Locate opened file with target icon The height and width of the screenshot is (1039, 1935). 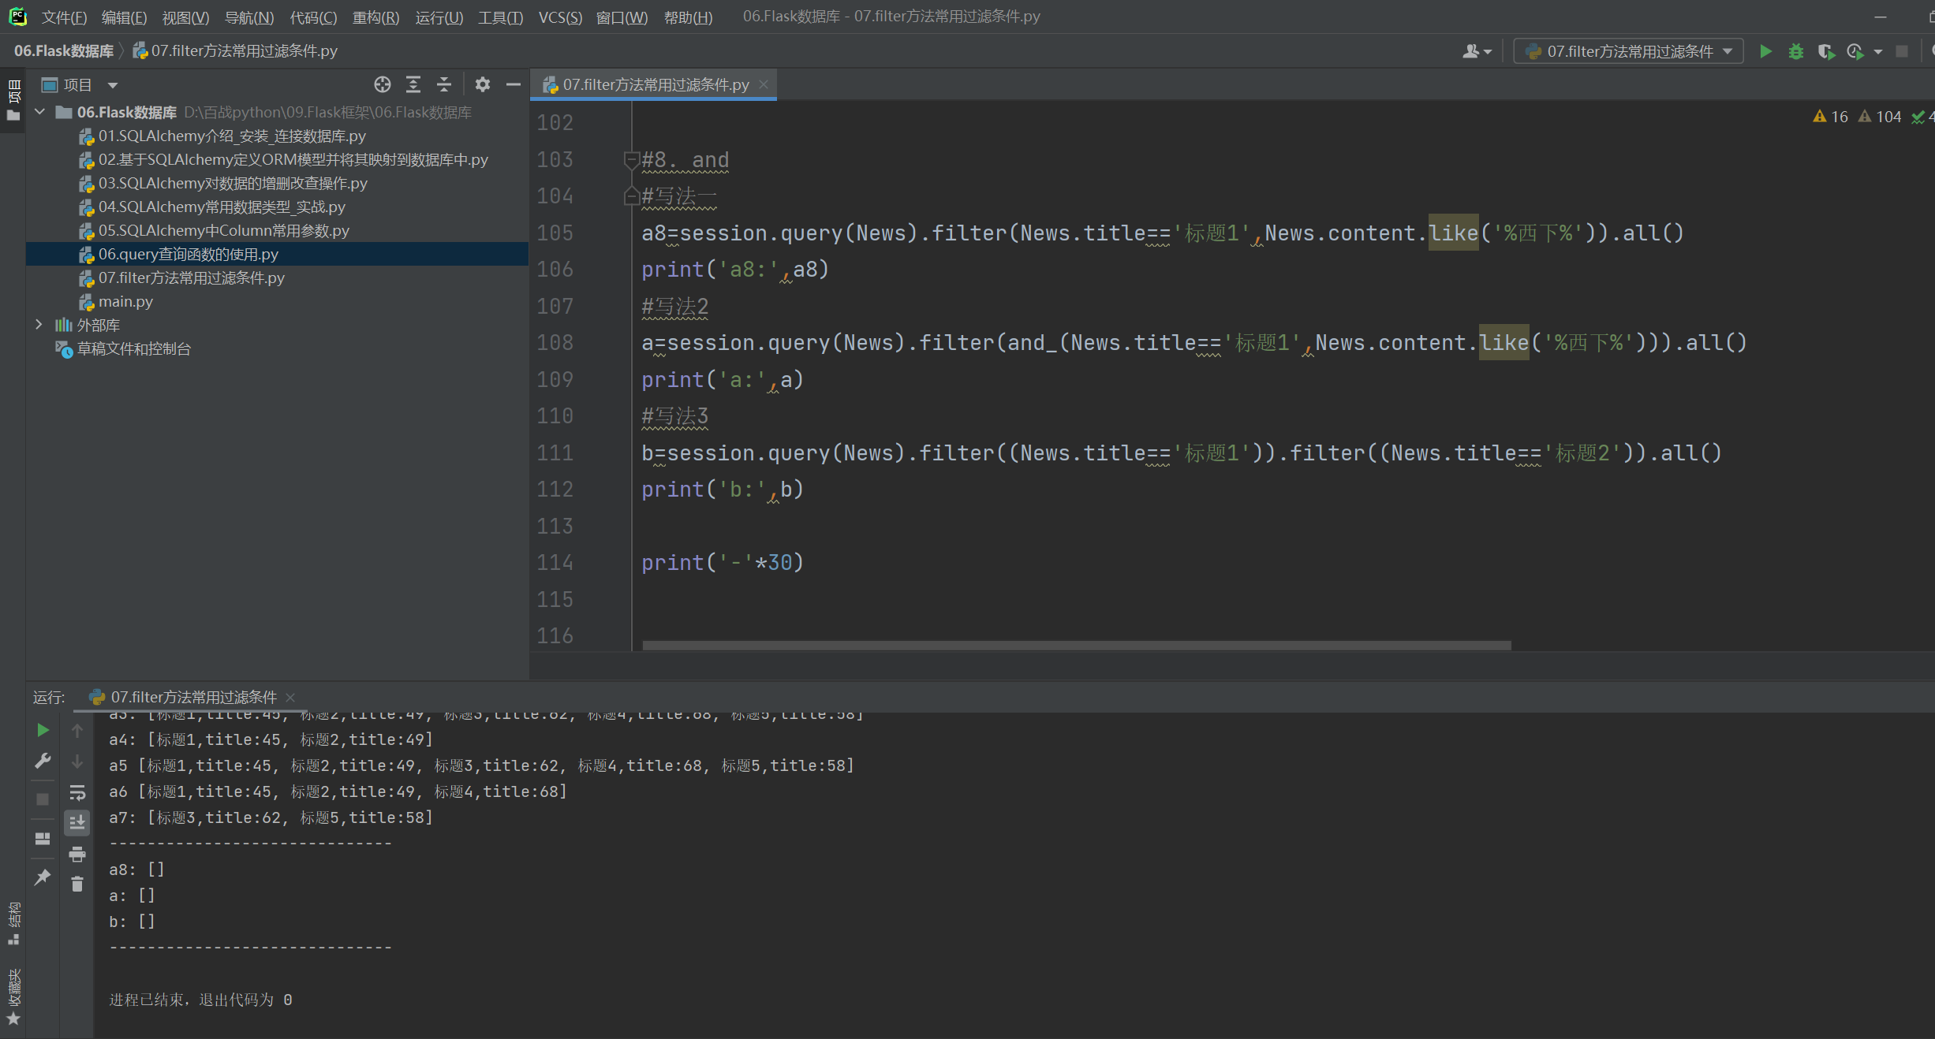(x=383, y=84)
